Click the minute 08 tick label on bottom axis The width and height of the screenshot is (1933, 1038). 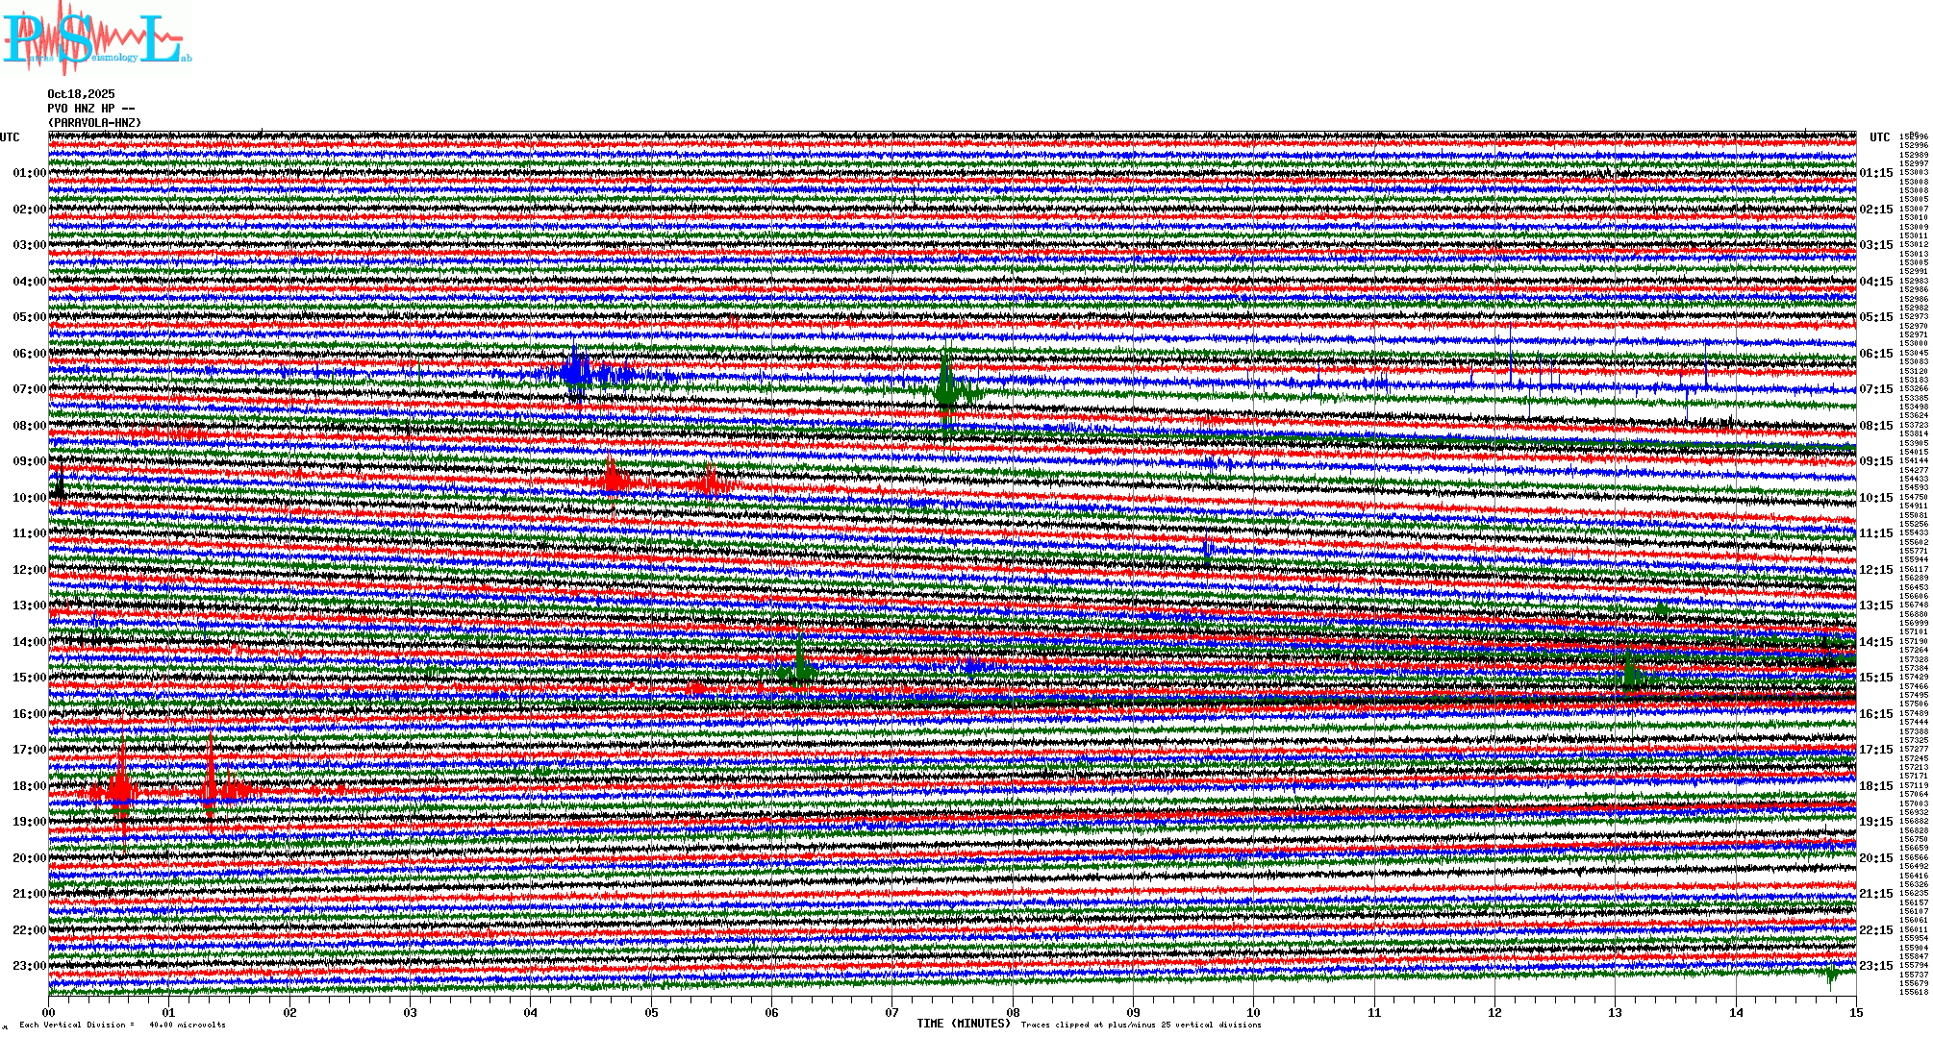pos(1013,1012)
